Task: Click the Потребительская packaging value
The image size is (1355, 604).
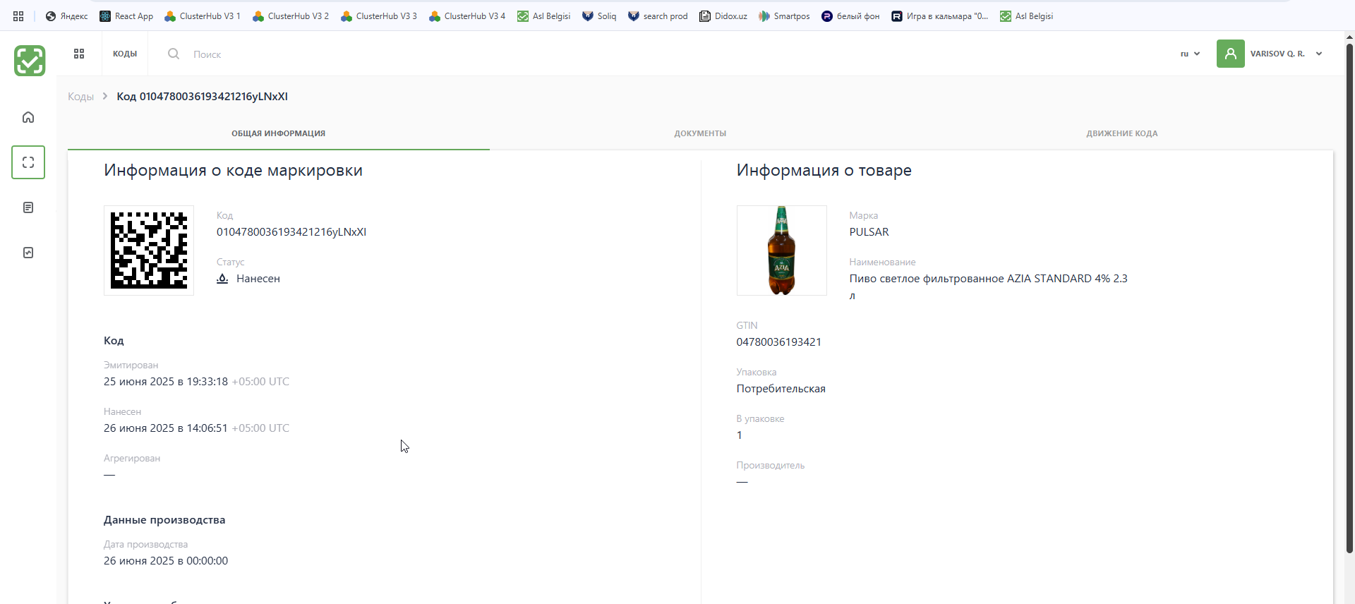Action: click(x=781, y=389)
